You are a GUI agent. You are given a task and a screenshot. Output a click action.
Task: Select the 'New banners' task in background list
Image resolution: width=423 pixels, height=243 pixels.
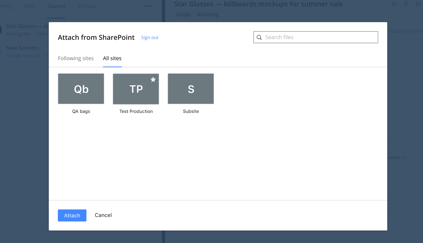tap(23, 48)
